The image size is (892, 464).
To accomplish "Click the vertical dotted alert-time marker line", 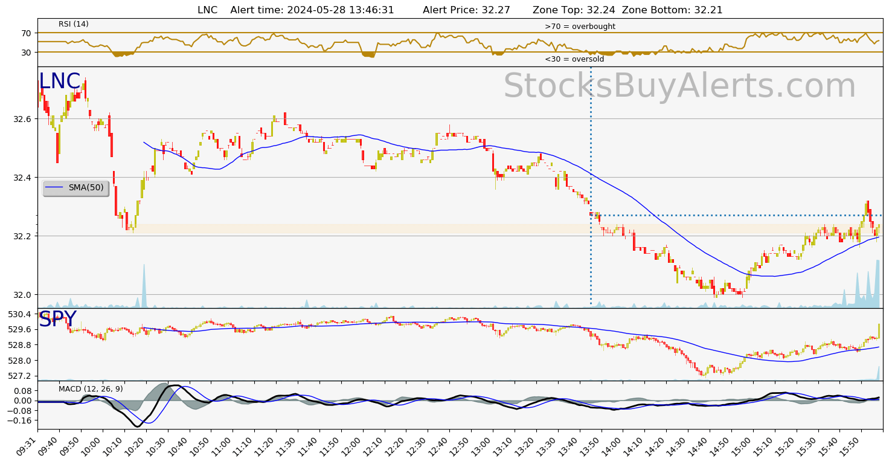I will [x=591, y=187].
